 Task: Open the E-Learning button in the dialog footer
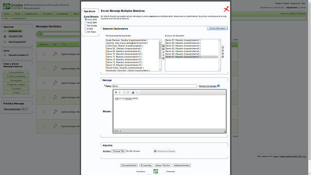[x=146, y=165]
